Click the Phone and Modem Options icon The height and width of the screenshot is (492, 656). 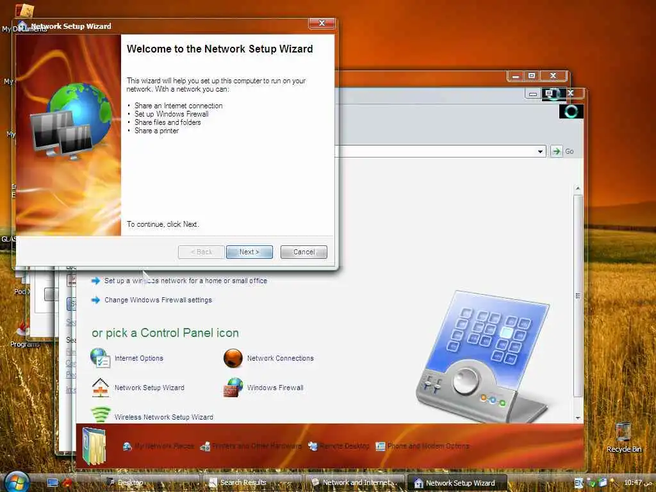(381, 447)
